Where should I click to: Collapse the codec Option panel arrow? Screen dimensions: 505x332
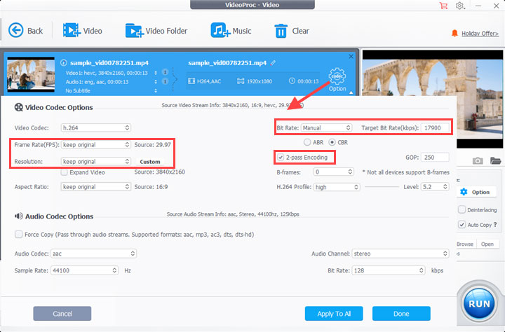(351, 92)
